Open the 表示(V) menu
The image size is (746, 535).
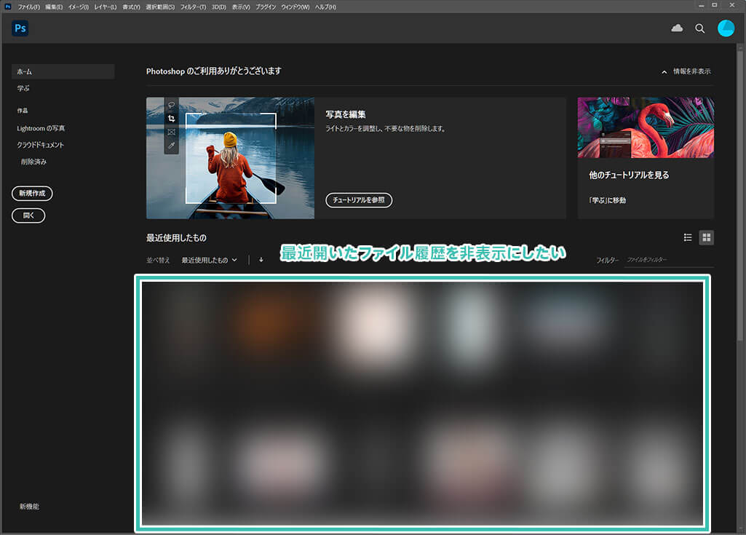pyautogui.click(x=241, y=7)
